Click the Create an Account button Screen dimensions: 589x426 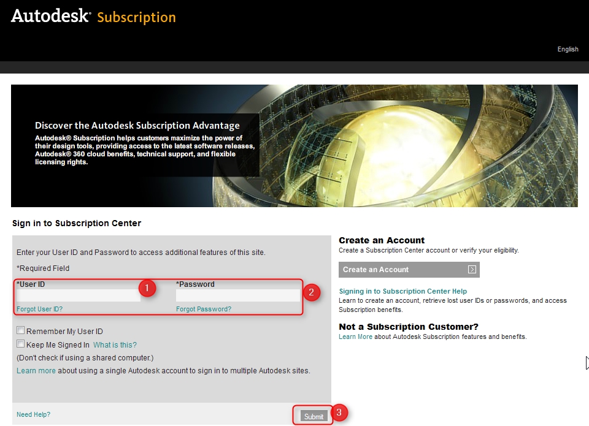409,270
